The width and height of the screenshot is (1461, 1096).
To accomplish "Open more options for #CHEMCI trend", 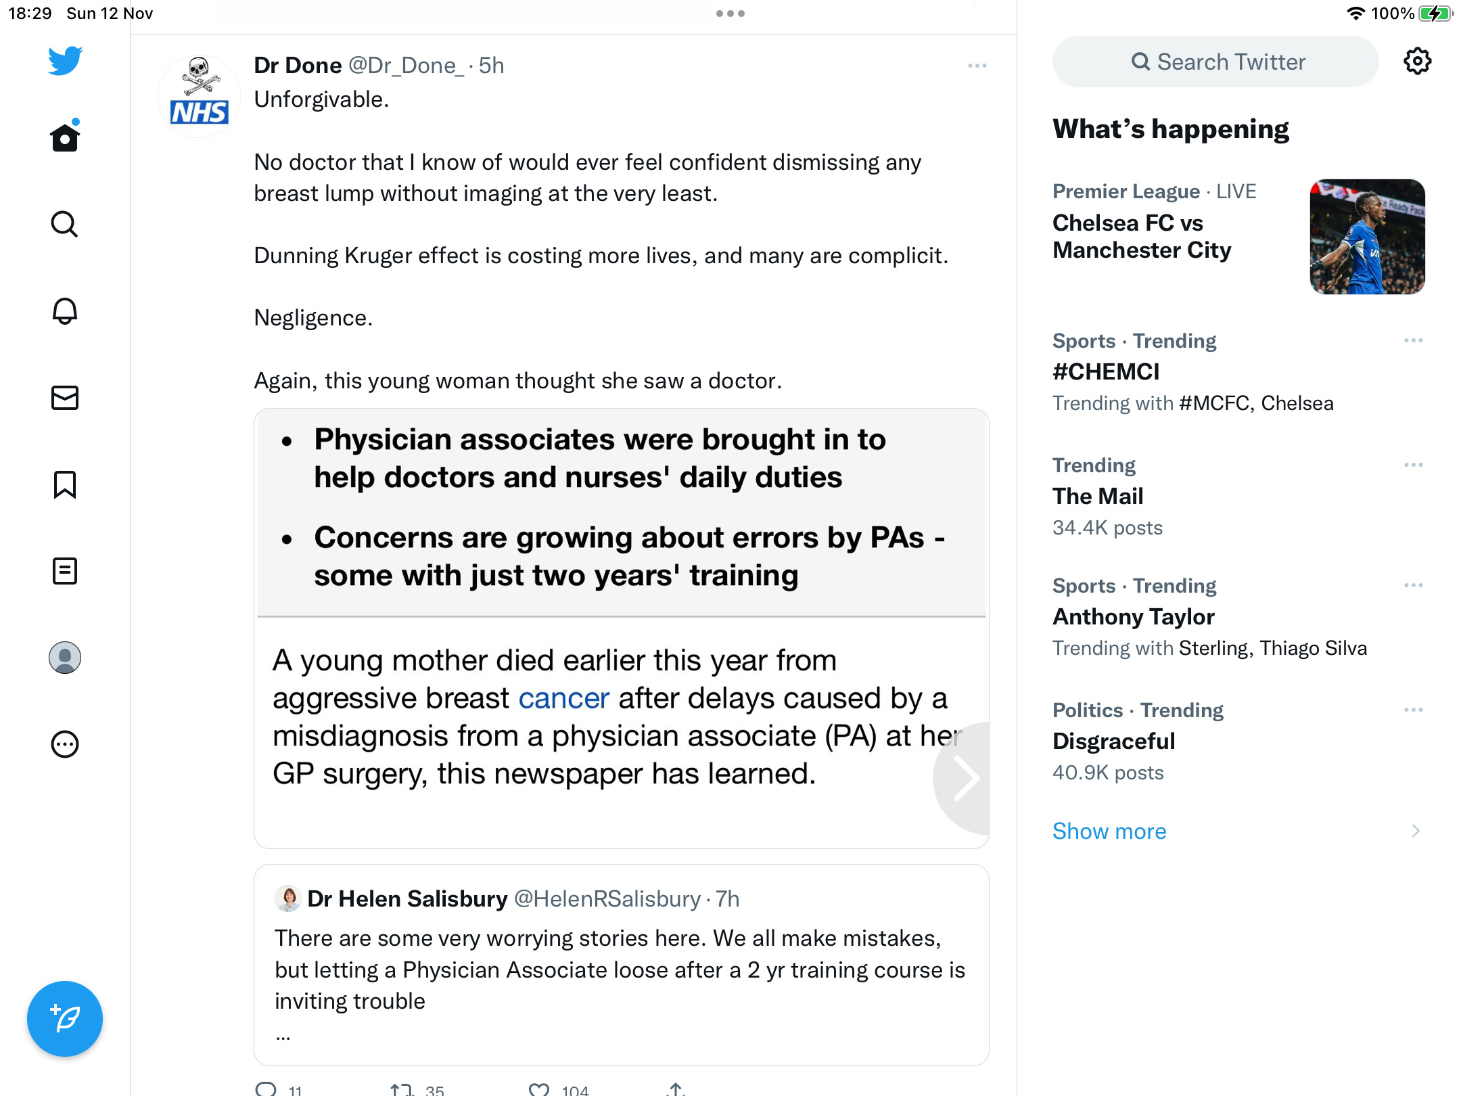I will click(x=1413, y=340).
